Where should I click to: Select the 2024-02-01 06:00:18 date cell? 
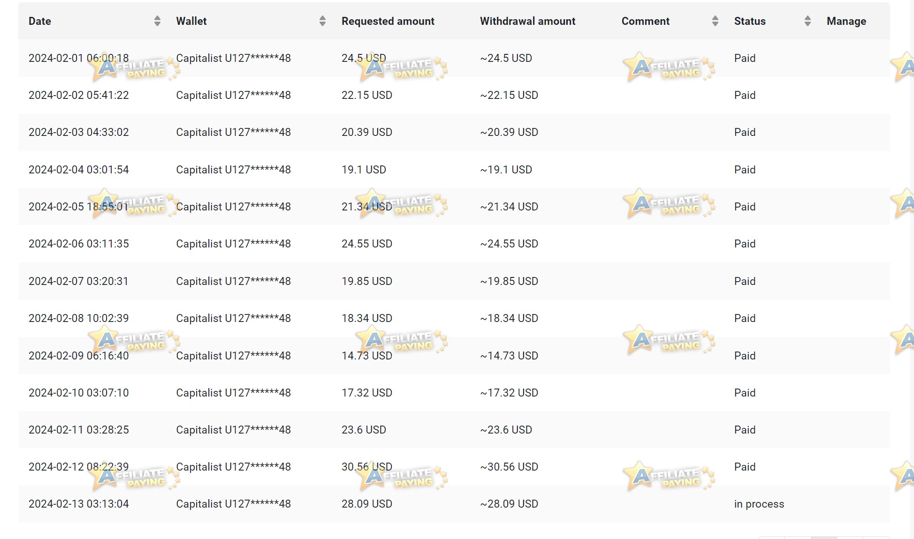point(78,58)
